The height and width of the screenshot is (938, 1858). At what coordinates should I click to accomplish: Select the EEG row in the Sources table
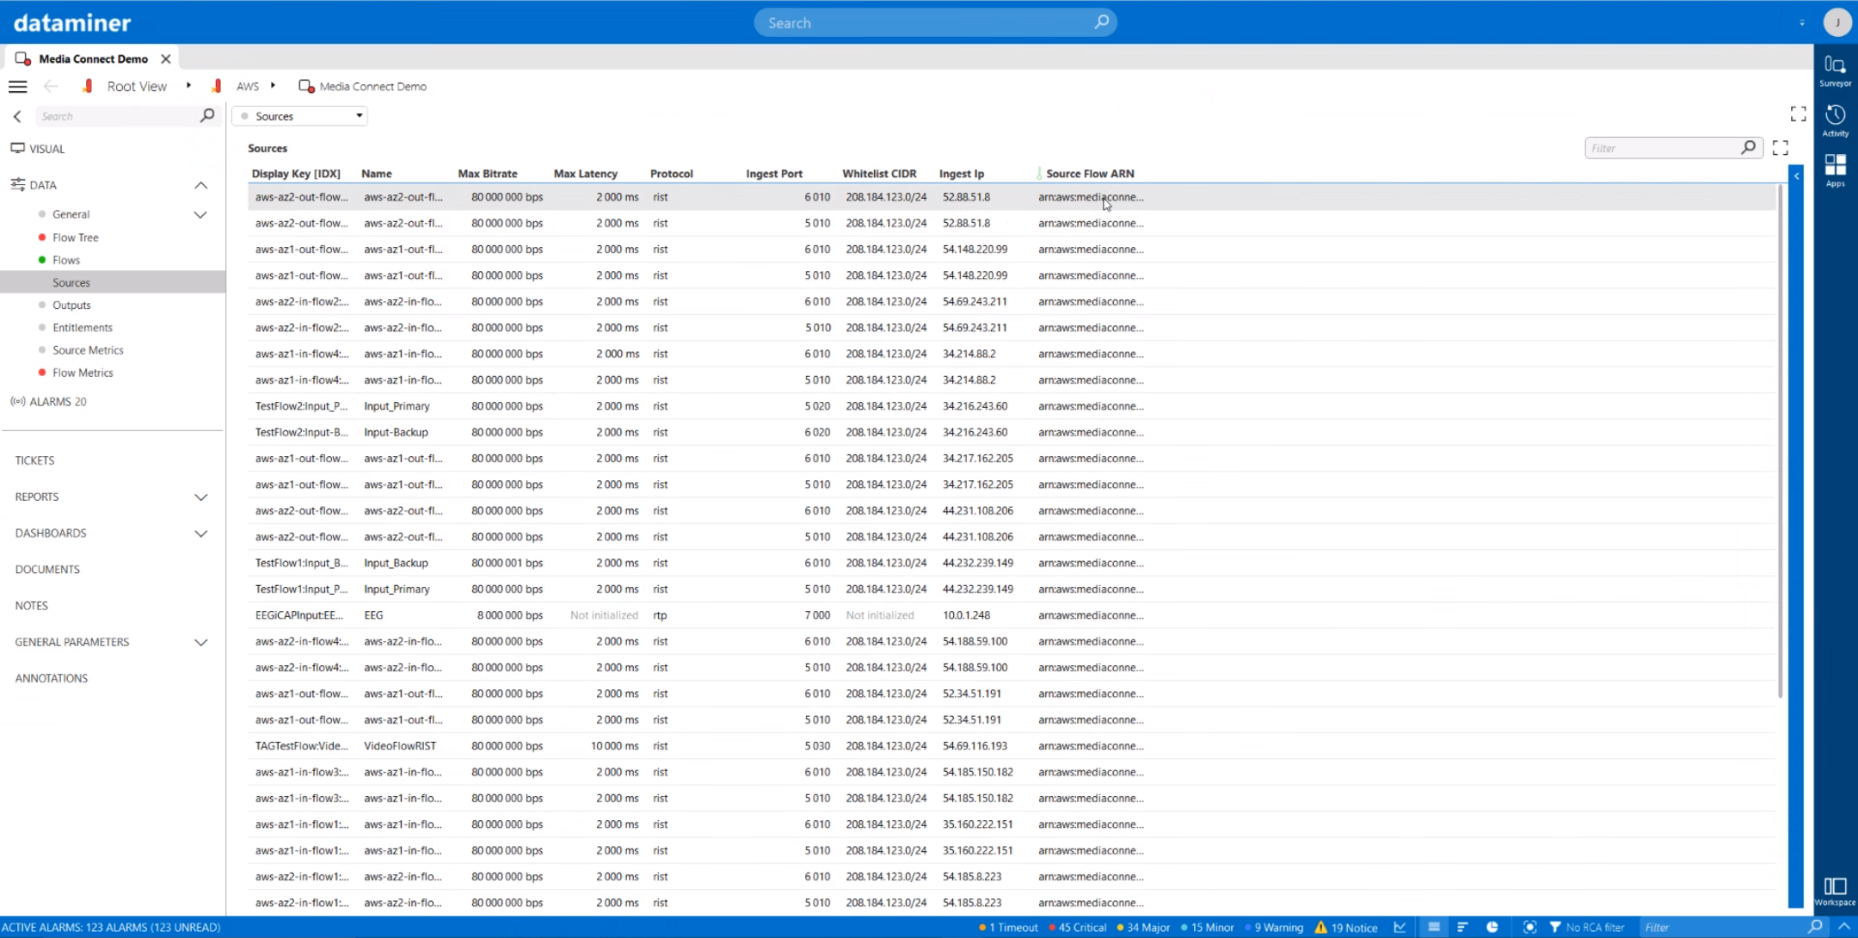tap(1012, 615)
